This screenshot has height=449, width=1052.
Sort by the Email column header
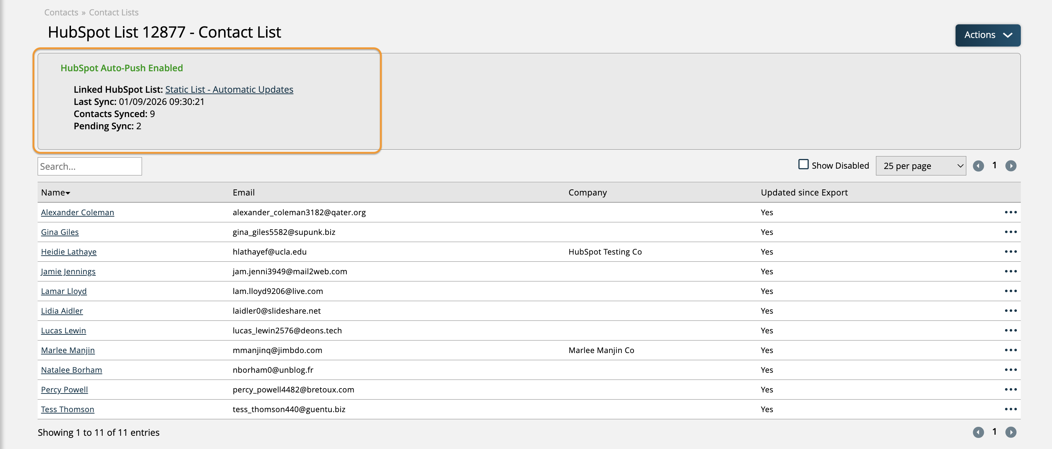tap(243, 193)
